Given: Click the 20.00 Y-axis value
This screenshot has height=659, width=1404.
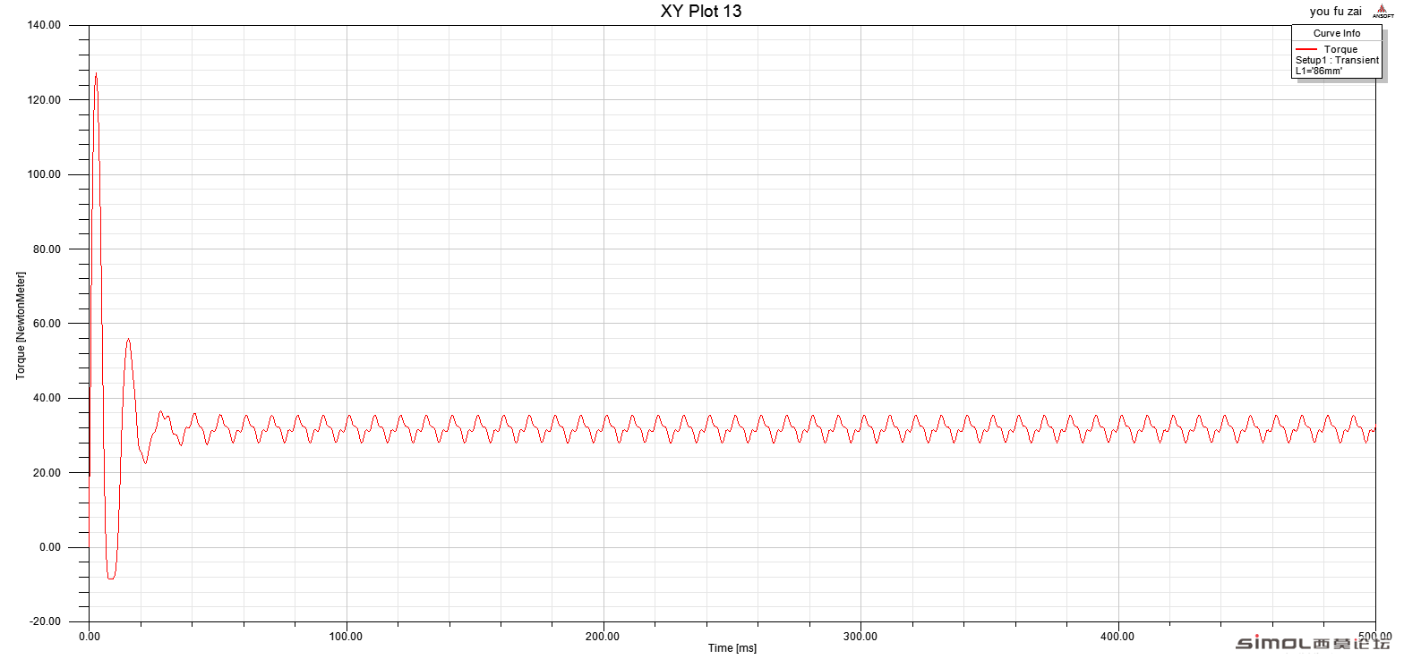Looking at the screenshot, I should [46, 473].
